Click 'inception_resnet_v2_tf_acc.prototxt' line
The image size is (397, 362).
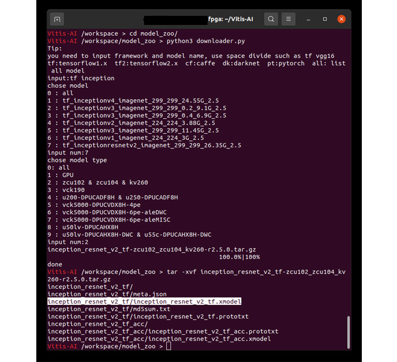163,331
